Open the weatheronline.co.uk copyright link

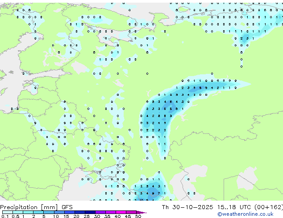coord(246,214)
